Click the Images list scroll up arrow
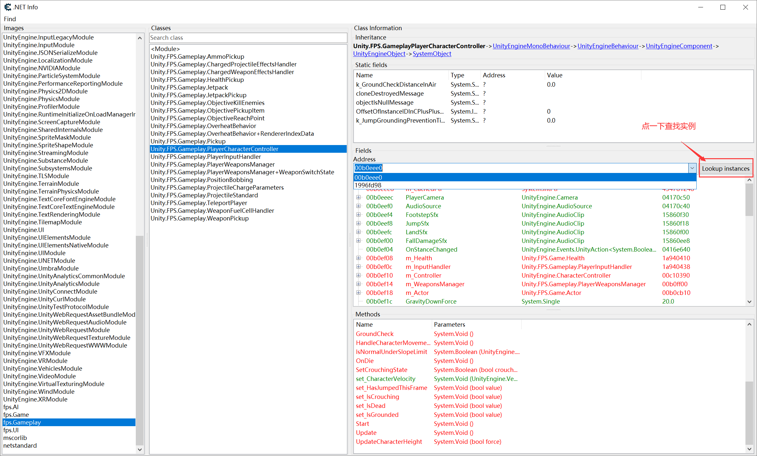This screenshot has height=456, width=757. point(140,38)
